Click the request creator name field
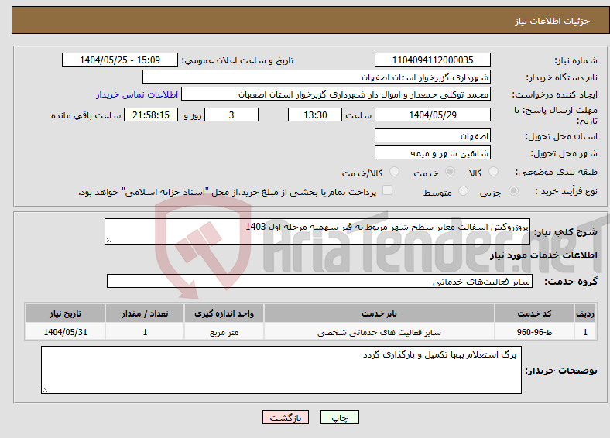This screenshot has width=610, height=438. click(336, 94)
